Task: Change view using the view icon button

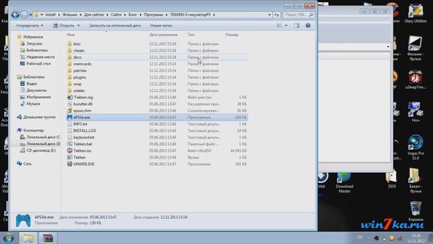Action: (279, 26)
